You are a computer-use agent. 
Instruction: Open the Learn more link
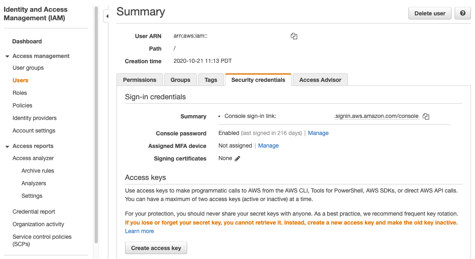coord(139,231)
